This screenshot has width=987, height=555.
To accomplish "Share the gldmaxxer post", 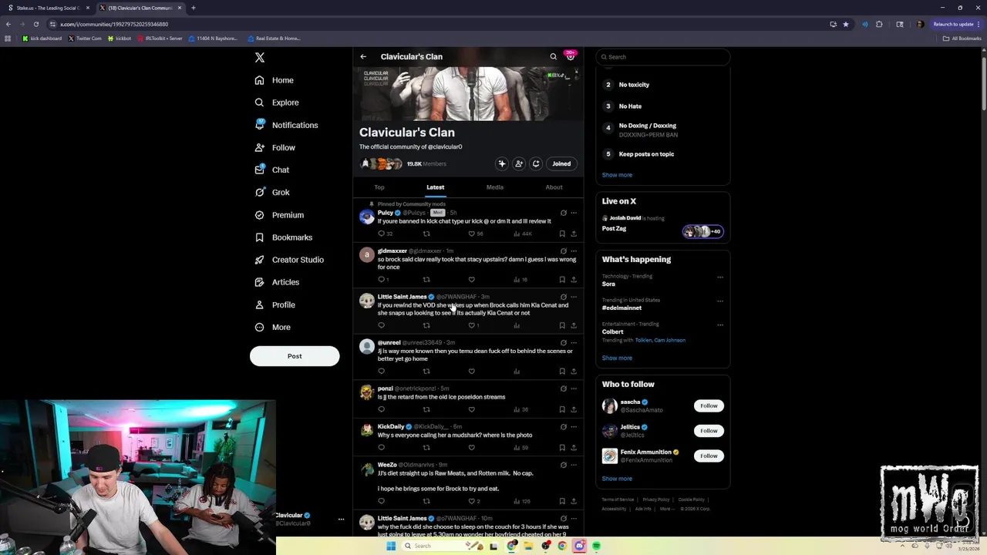I will (573, 279).
